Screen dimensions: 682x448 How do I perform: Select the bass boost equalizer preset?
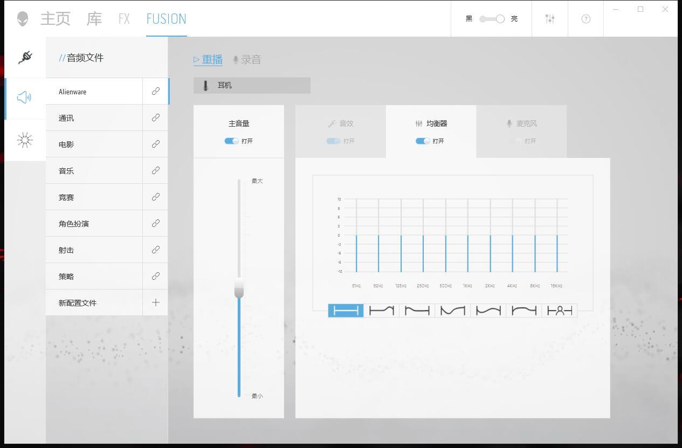pos(417,311)
